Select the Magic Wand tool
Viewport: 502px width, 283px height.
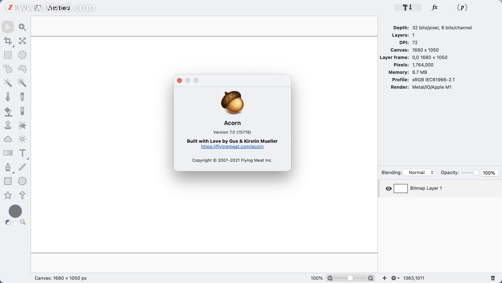8,83
